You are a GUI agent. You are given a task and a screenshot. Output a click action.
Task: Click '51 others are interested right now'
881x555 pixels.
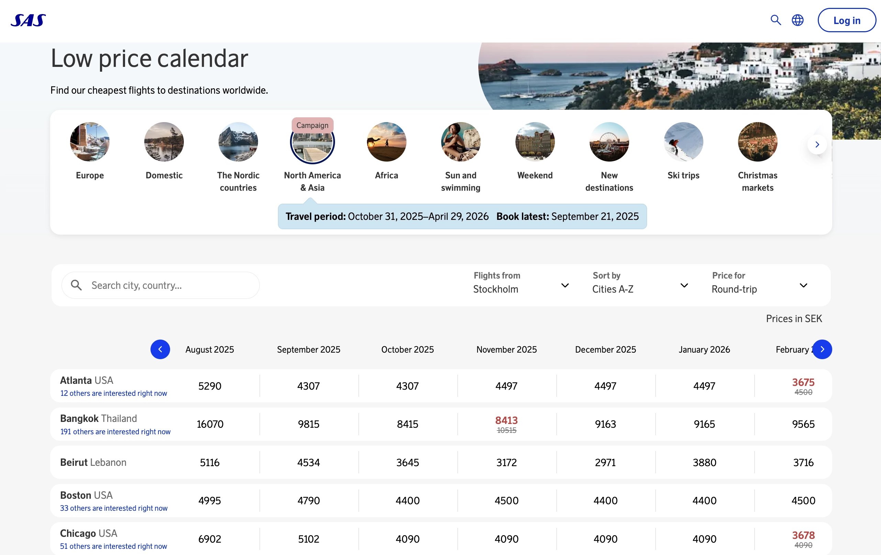(x=113, y=546)
